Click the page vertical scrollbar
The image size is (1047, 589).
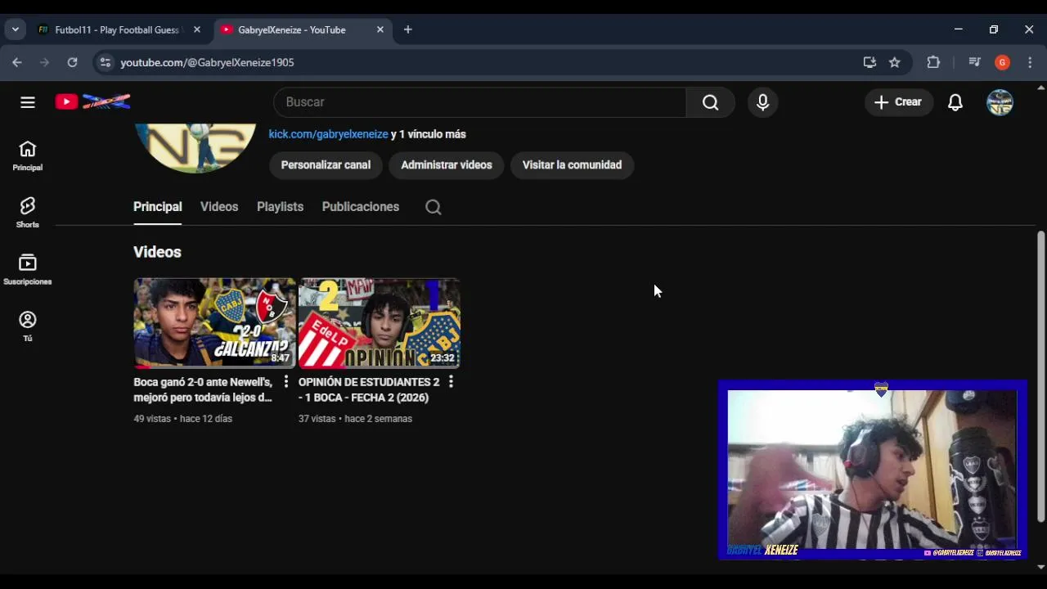(1040, 376)
